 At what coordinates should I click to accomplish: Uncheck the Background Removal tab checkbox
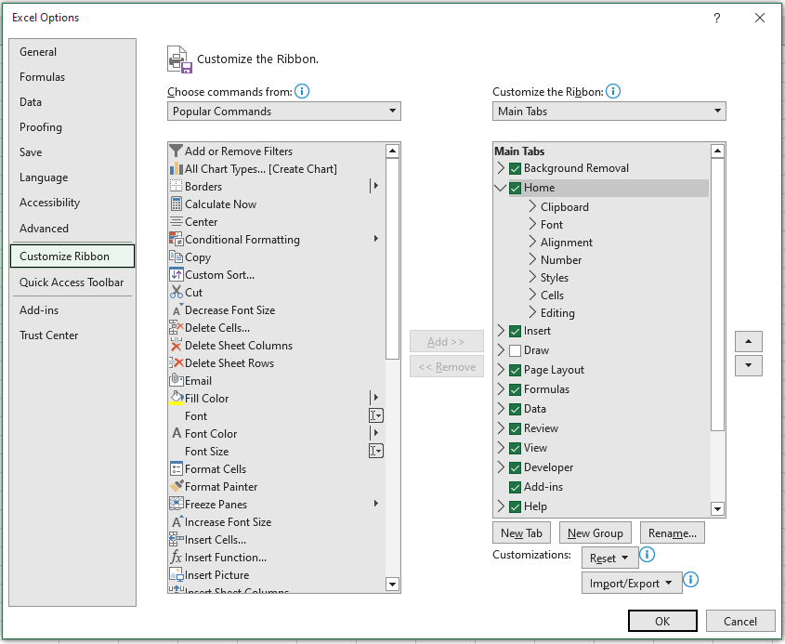click(515, 169)
